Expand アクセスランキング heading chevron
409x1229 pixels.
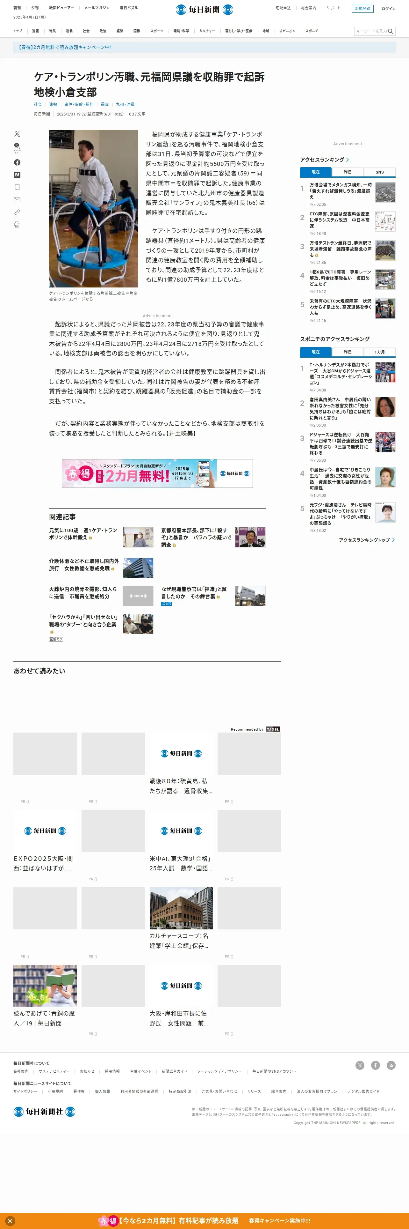pos(348,160)
